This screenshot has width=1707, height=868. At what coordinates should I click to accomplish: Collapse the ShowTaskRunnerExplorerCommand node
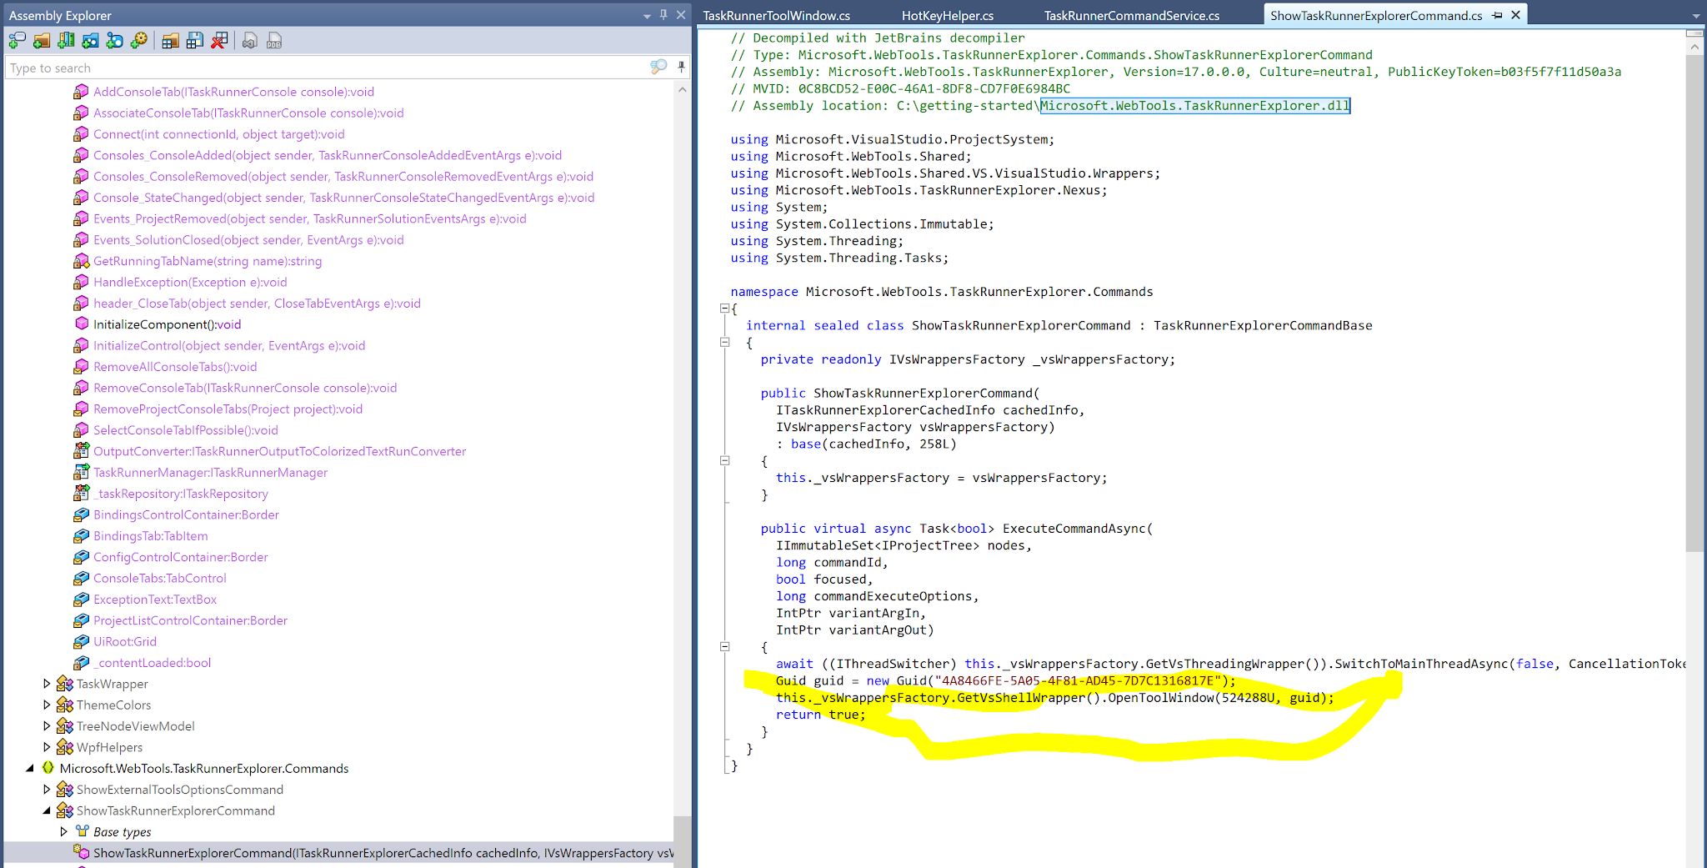tap(48, 810)
